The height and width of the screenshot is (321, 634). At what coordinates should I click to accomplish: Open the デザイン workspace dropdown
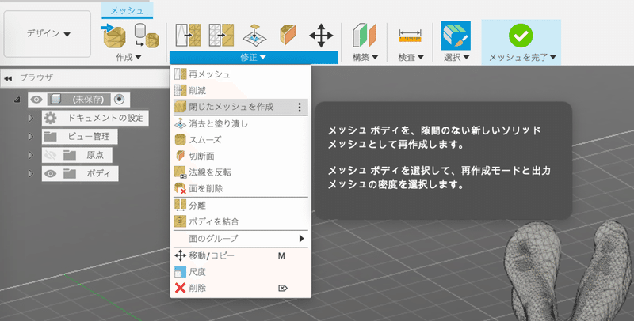48,34
